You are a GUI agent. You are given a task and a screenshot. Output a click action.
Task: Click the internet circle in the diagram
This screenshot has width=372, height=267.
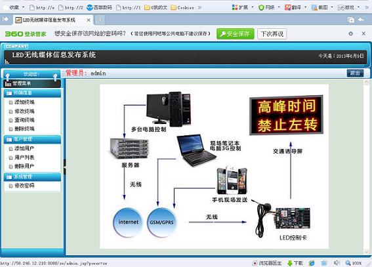coord(128,222)
